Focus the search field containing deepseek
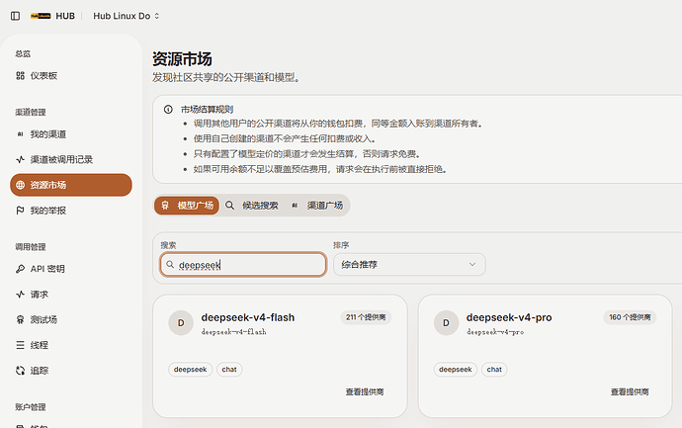The width and height of the screenshot is (682, 428). point(243,265)
